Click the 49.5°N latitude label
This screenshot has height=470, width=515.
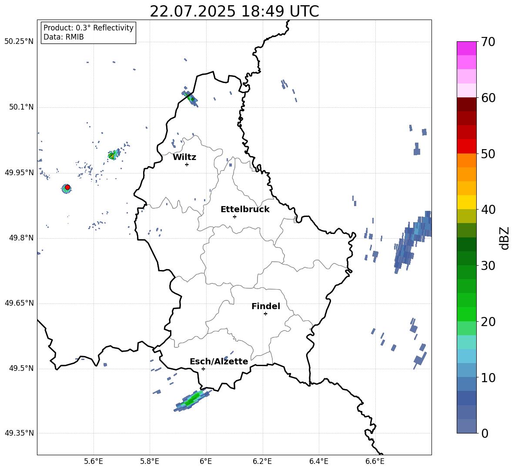pyautogui.click(x=21, y=368)
